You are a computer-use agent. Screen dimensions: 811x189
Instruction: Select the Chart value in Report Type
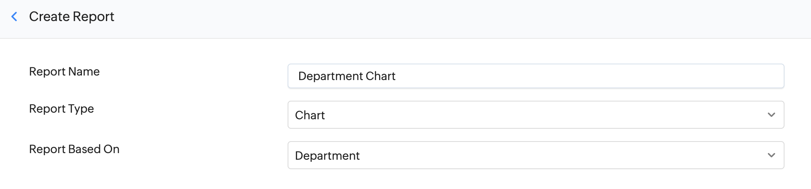[x=310, y=115]
